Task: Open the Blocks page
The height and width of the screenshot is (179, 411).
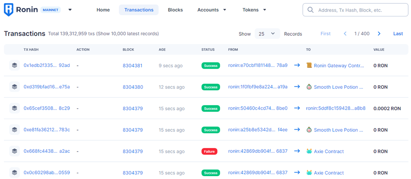Action: click(175, 10)
